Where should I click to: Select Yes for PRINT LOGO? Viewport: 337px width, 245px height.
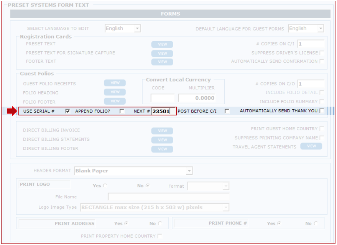pos(105,186)
